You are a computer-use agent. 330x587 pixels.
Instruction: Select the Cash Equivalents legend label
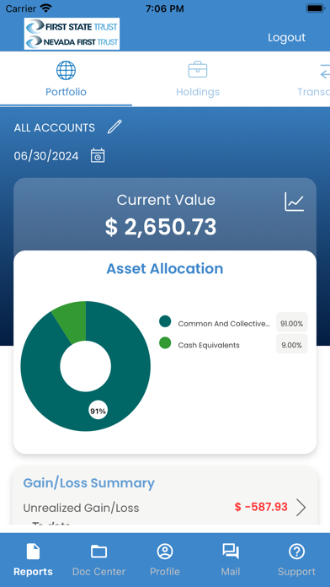pyautogui.click(x=209, y=345)
